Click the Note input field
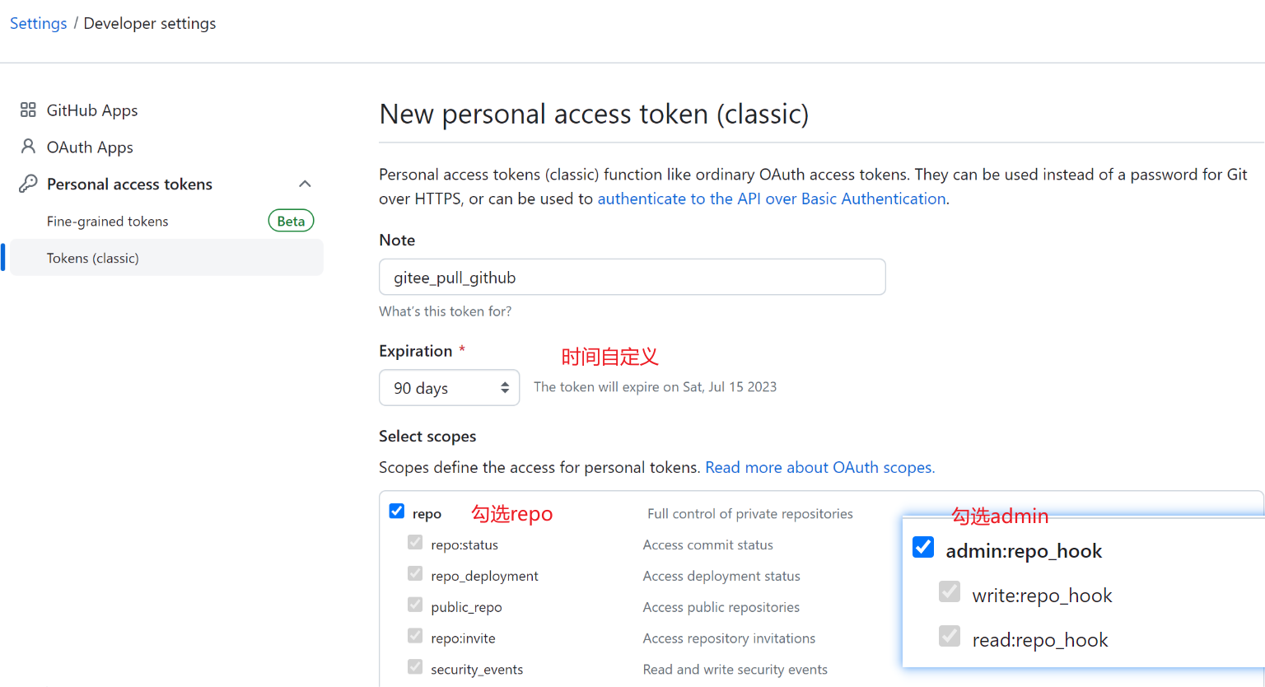The width and height of the screenshot is (1265, 687). coord(632,278)
